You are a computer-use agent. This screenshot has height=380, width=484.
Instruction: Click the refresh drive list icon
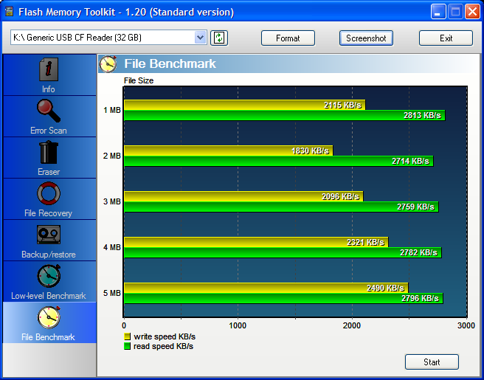tap(218, 38)
